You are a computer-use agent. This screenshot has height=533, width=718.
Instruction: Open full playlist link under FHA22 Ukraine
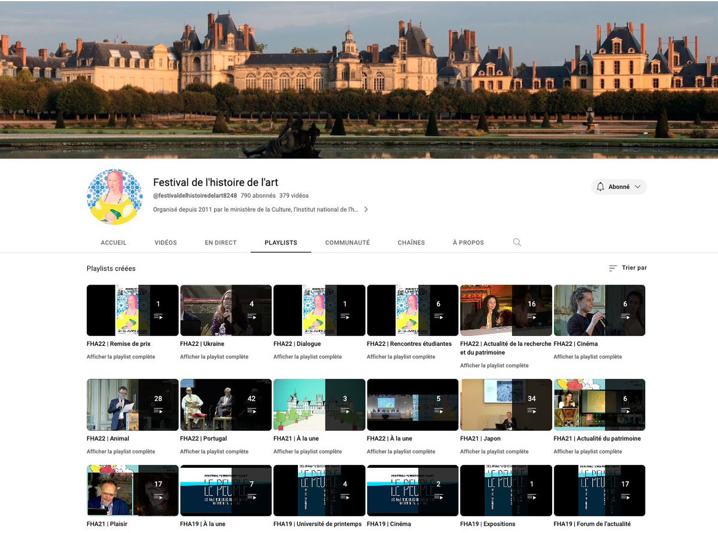(x=214, y=357)
